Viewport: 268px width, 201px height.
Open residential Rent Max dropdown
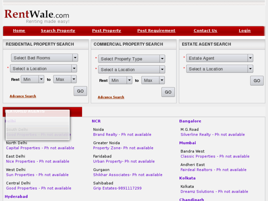65,79
